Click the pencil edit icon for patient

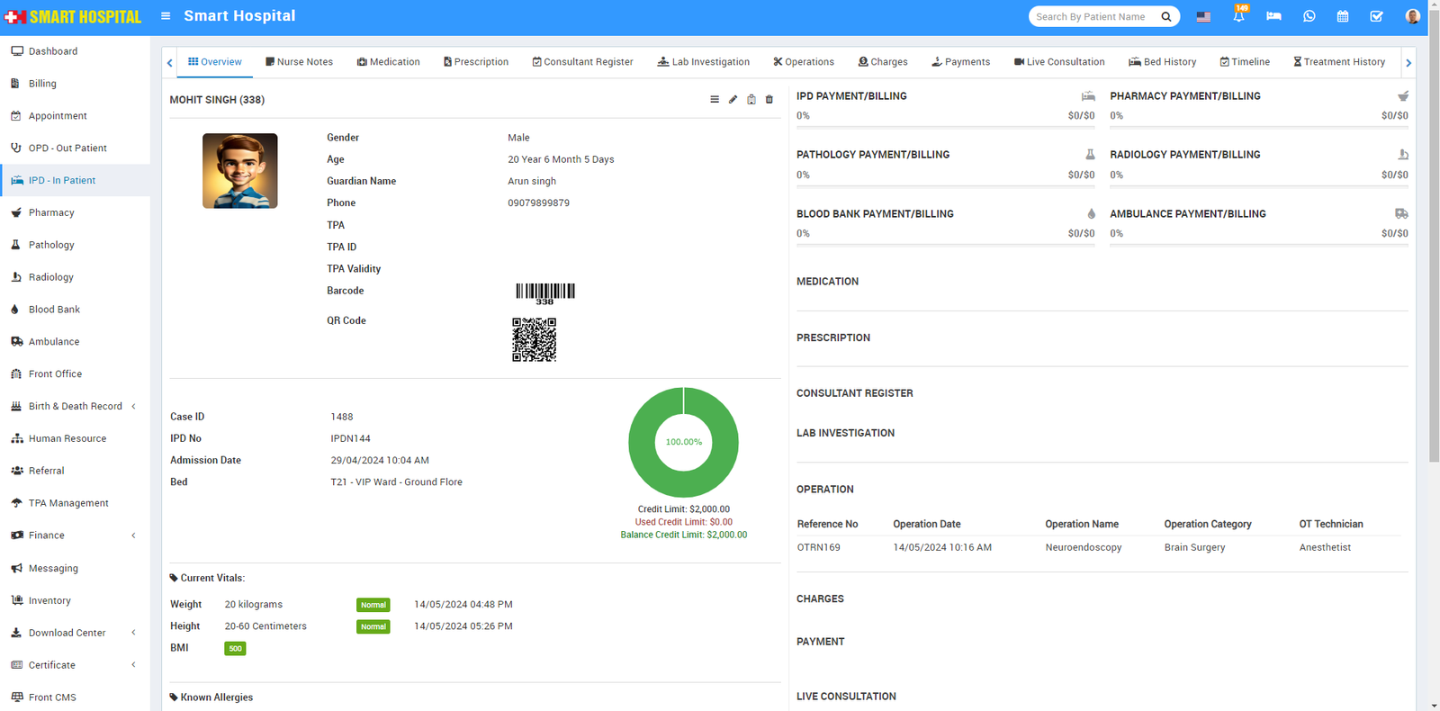[x=733, y=100]
